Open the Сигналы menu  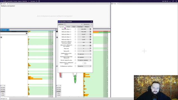(33, 1)
